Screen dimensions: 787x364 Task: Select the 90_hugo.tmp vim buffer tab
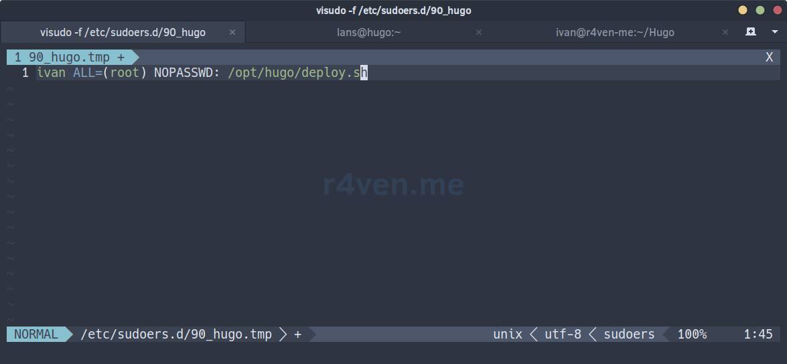(x=68, y=58)
